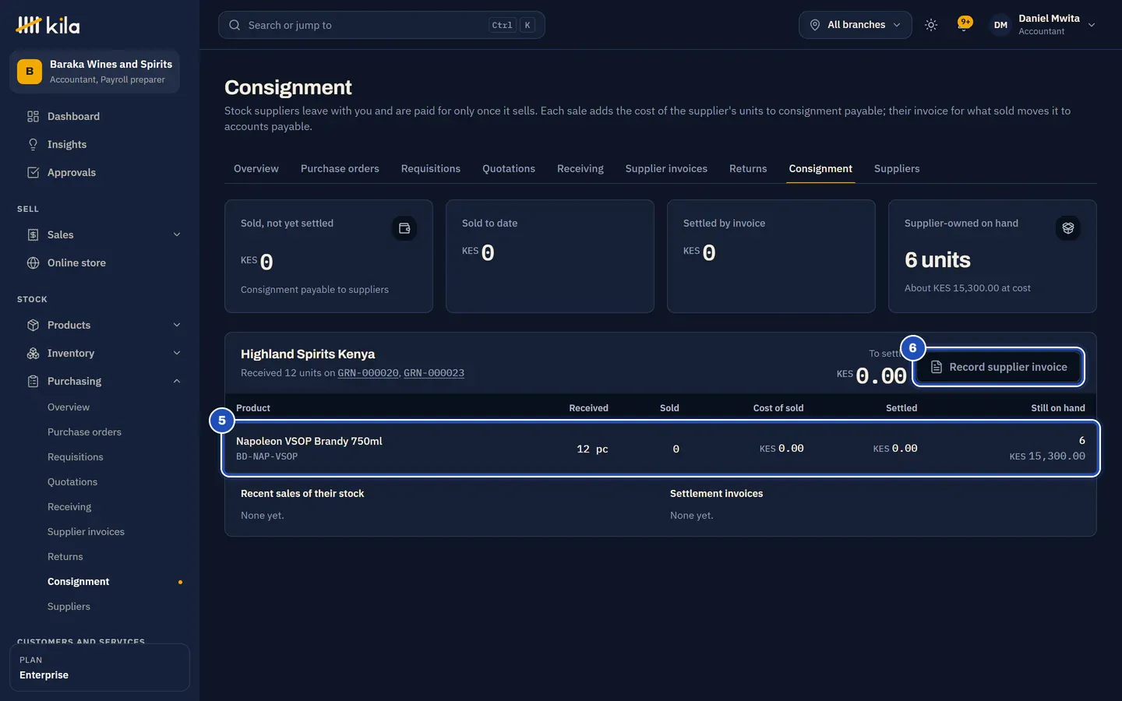Expand the Products sidebar section
The width and height of the screenshot is (1122, 701).
[177, 325]
